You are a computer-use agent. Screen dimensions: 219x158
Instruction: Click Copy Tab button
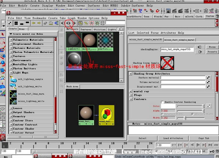[x=204, y=138]
